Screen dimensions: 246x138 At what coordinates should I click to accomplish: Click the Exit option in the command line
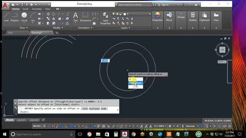[x=85, y=108]
